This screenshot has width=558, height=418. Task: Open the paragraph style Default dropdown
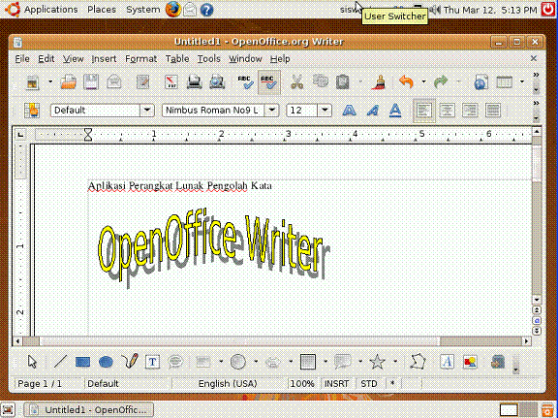[147, 111]
